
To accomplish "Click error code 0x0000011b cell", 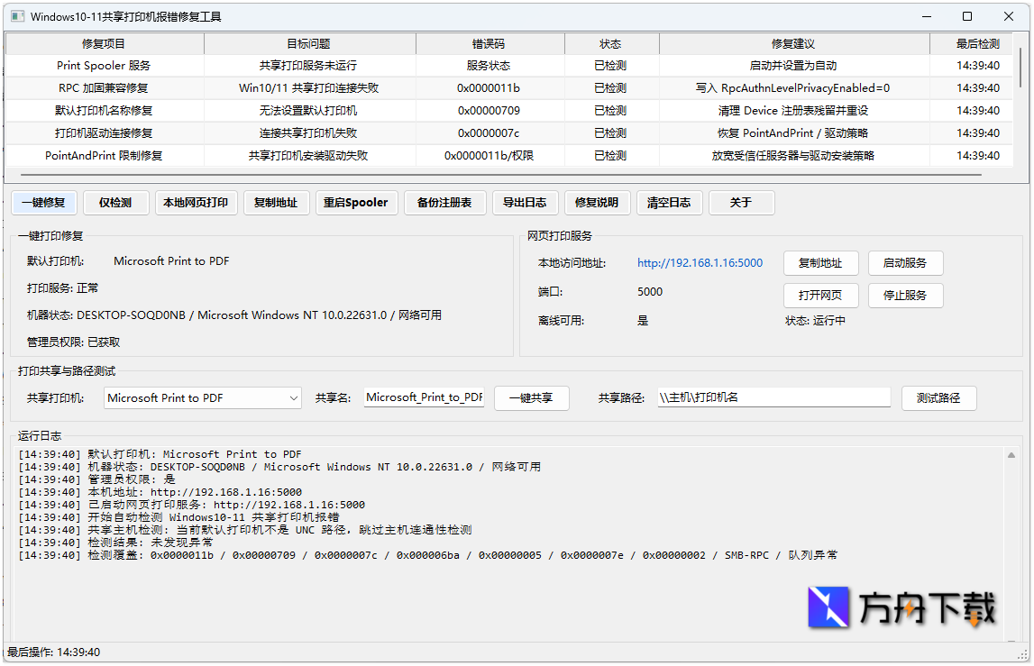I will [490, 87].
